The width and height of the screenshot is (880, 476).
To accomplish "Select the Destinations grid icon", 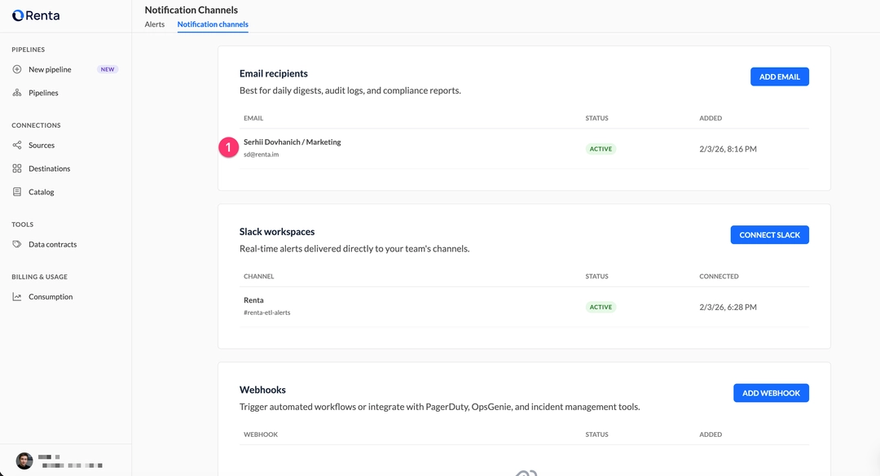I will point(17,168).
